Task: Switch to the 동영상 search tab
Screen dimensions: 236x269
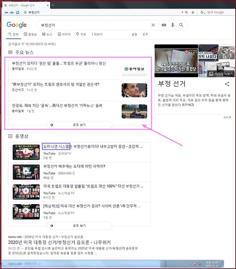Action: 30,34
